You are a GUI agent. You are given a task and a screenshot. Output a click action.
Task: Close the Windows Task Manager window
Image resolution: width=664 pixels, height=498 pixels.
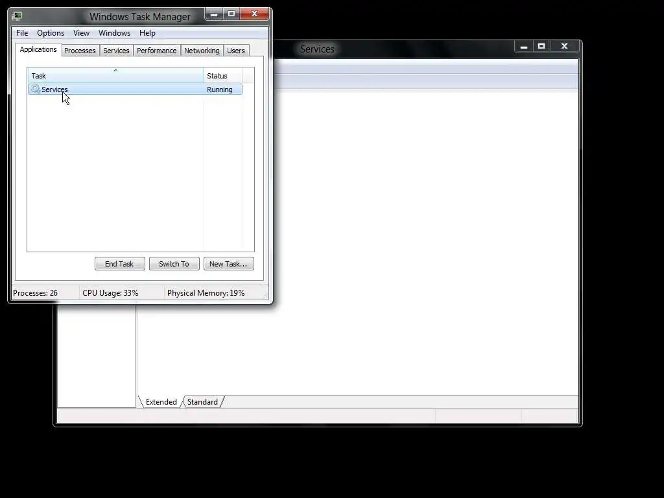(254, 14)
